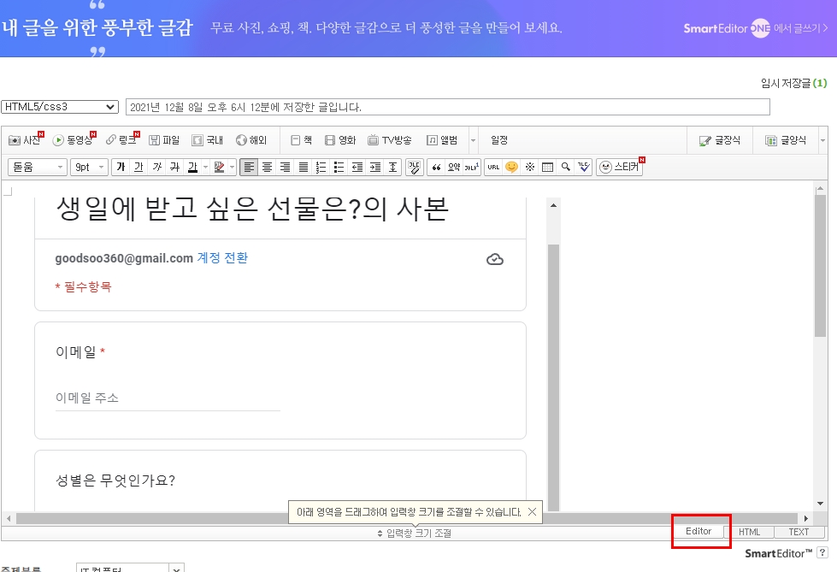Insert a quotation block
The height and width of the screenshot is (572, 837).
coord(436,168)
